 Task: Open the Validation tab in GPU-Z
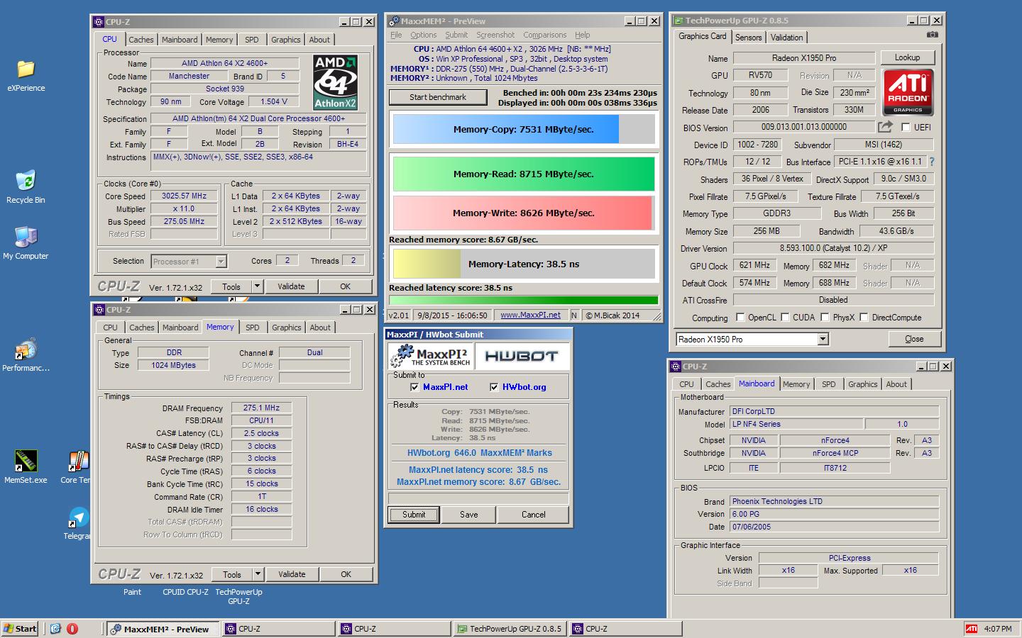(786, 38)
